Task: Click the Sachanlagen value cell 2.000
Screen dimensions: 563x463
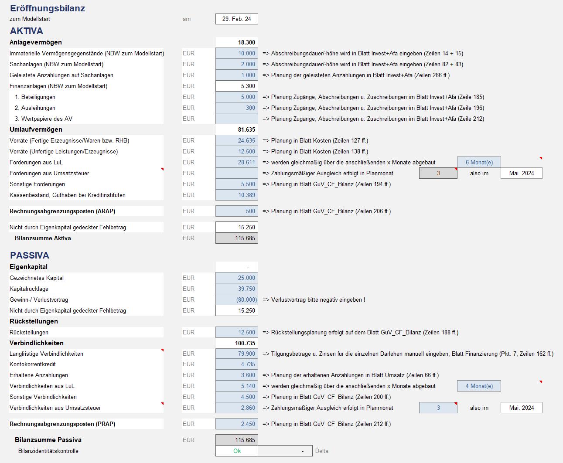Action: 237,64
